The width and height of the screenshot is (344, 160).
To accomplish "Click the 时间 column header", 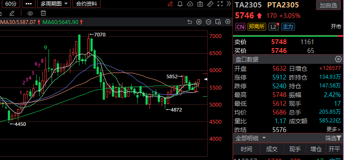I will [247, 150].
